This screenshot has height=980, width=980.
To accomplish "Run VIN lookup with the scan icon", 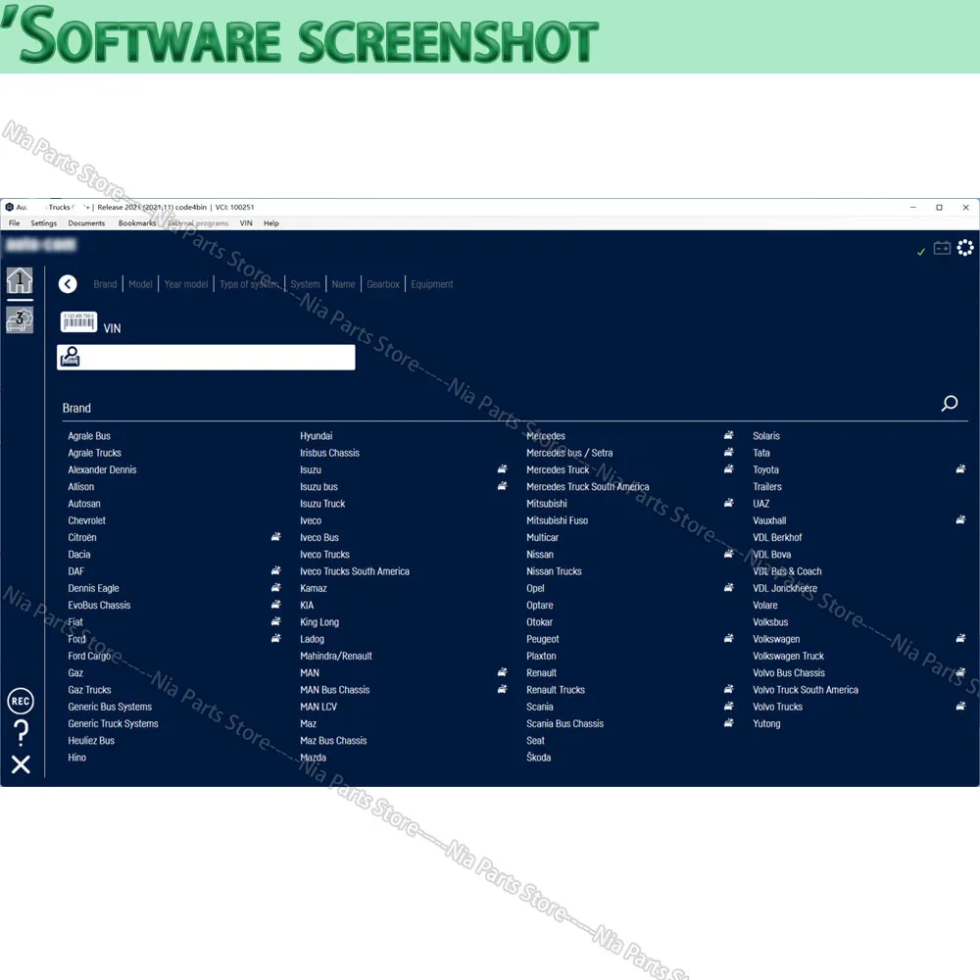I will [70, 357].
